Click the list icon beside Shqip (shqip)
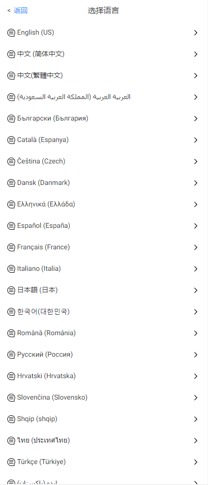This screenshot has height=485, width=208. pyautogui.click(x=11, y=419)
